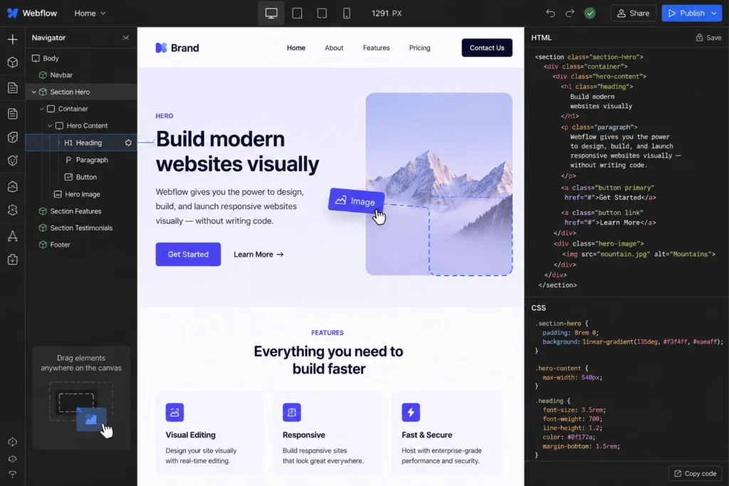Click the Brand logo on canvas
This screenshot has width=729, height=486.
177,48
